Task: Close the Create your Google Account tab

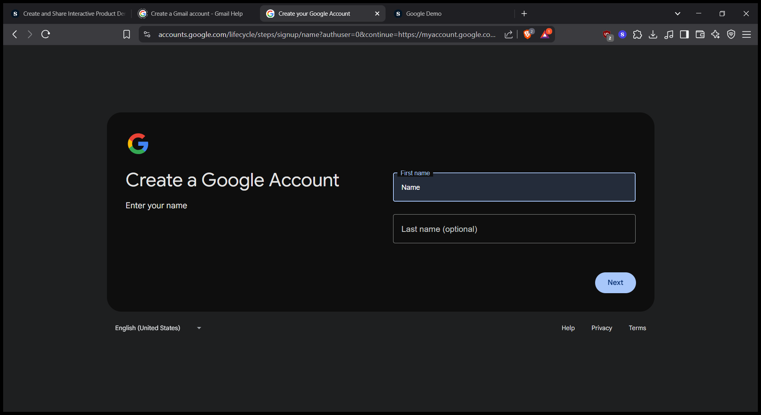Action: [377, 14]
